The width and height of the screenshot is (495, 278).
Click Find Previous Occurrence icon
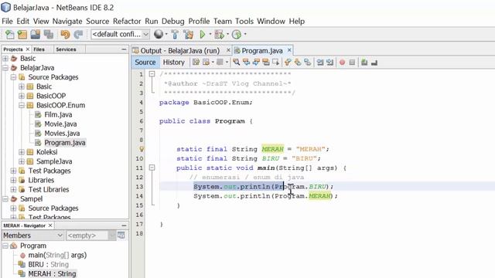[246, 63]
